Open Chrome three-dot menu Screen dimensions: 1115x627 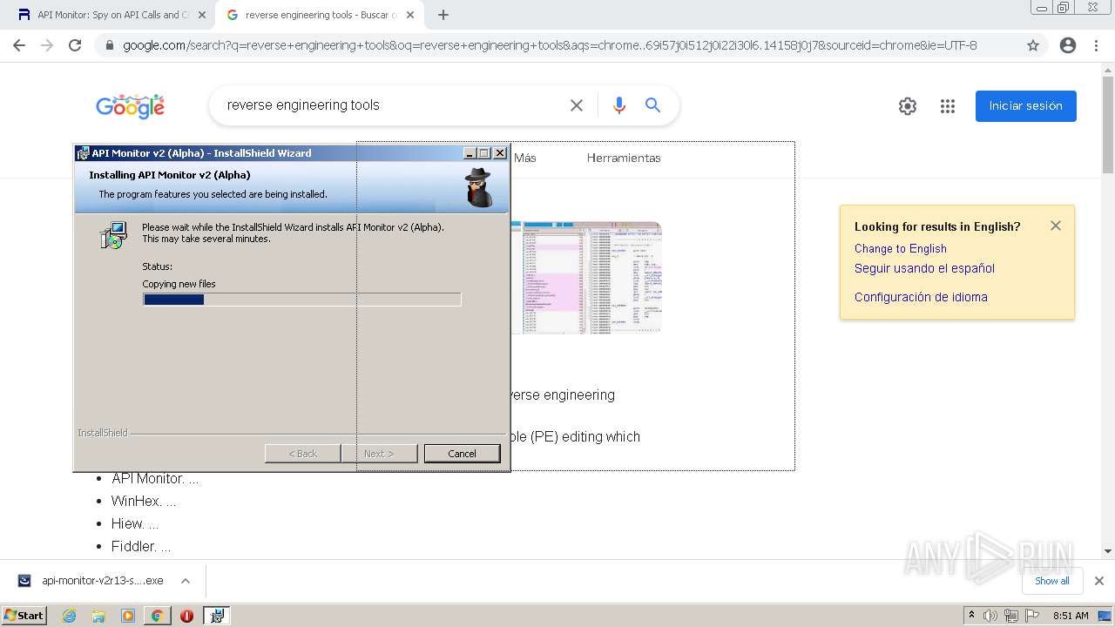(x=1096, y=45)
